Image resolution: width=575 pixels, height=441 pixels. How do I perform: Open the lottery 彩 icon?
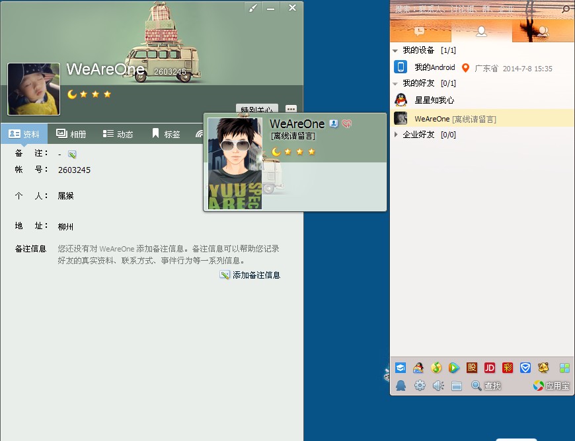coord(508,367)
